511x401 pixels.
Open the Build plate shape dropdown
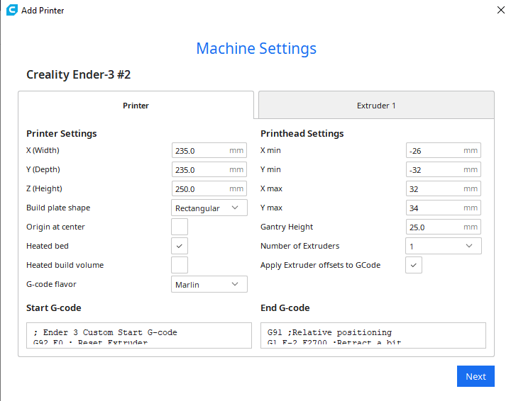click(x=209, y=208)
